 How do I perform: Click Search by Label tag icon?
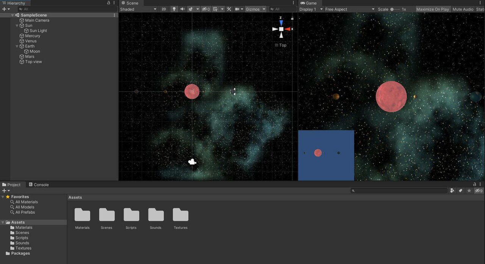point(461,191)
